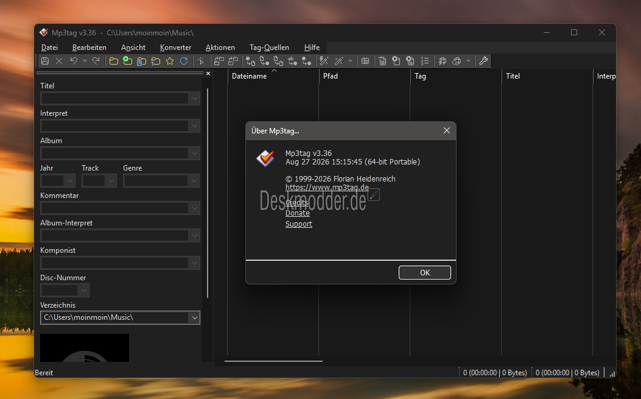641x399 pixels.
Task: Expand the Album-Interpret field dropdown
Action: [194, 236]
